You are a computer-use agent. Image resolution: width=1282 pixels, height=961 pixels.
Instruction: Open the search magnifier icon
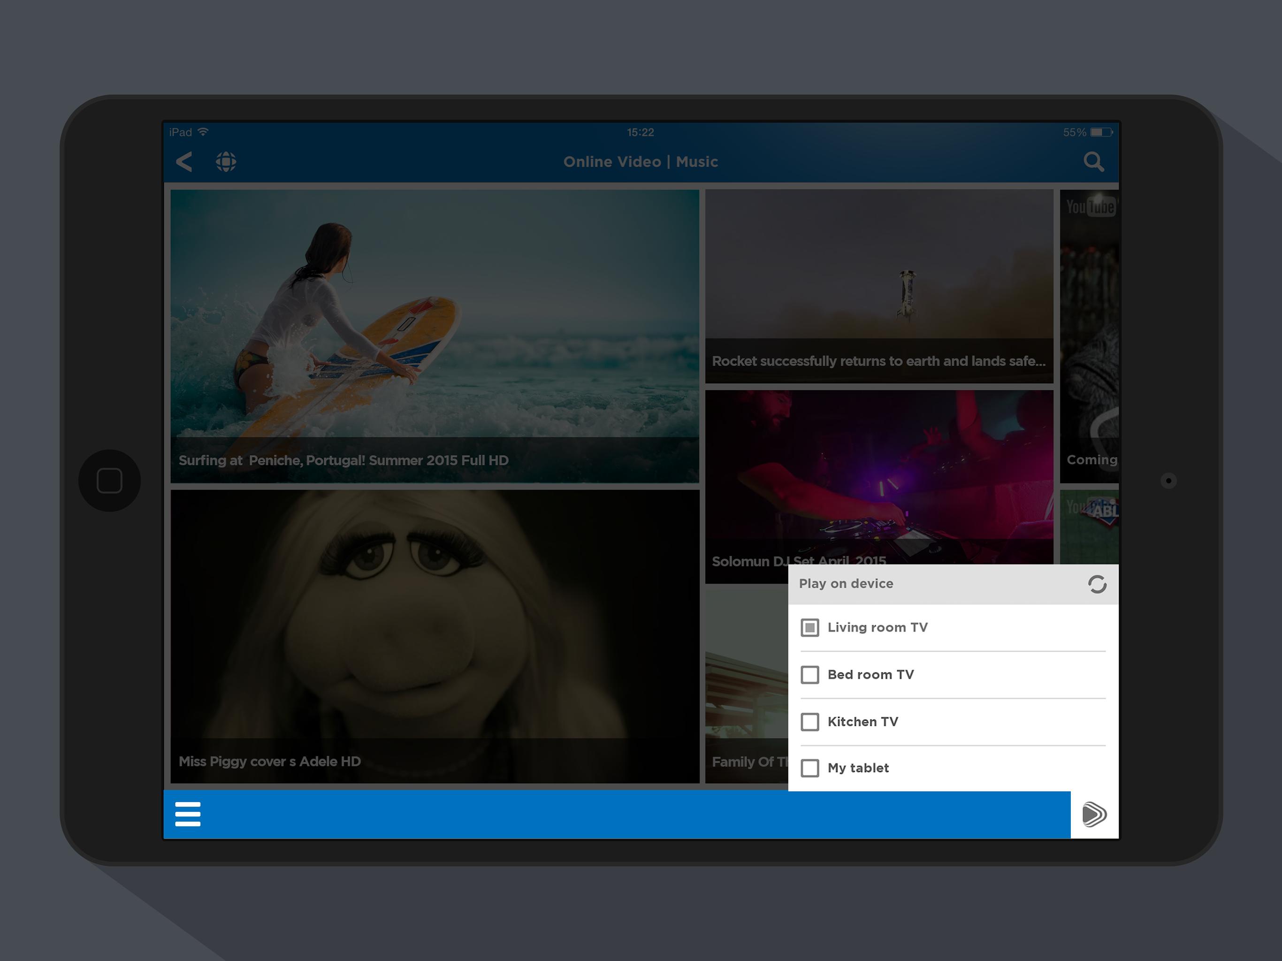1094,162
